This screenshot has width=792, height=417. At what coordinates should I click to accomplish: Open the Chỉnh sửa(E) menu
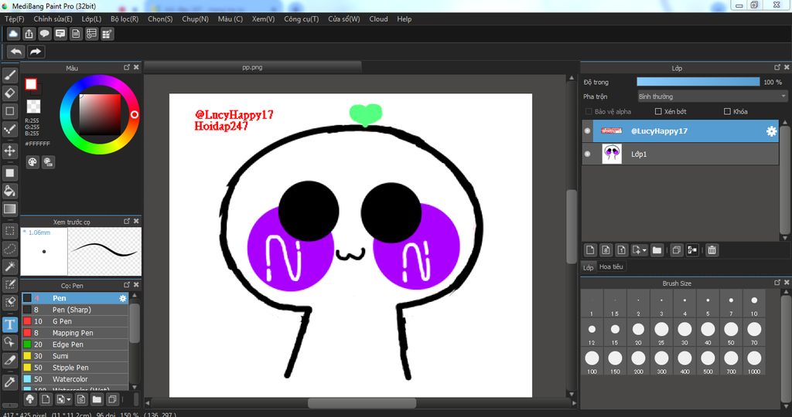[x=53, y=19]
